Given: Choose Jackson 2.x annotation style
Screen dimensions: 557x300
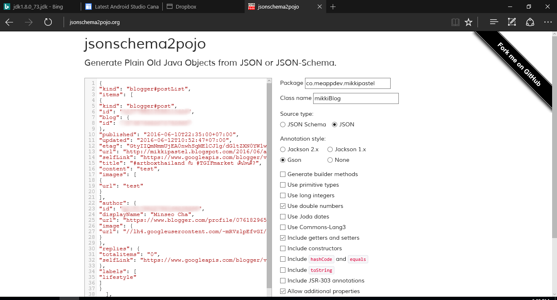Looking at the screenshot, I should point(283,149).
